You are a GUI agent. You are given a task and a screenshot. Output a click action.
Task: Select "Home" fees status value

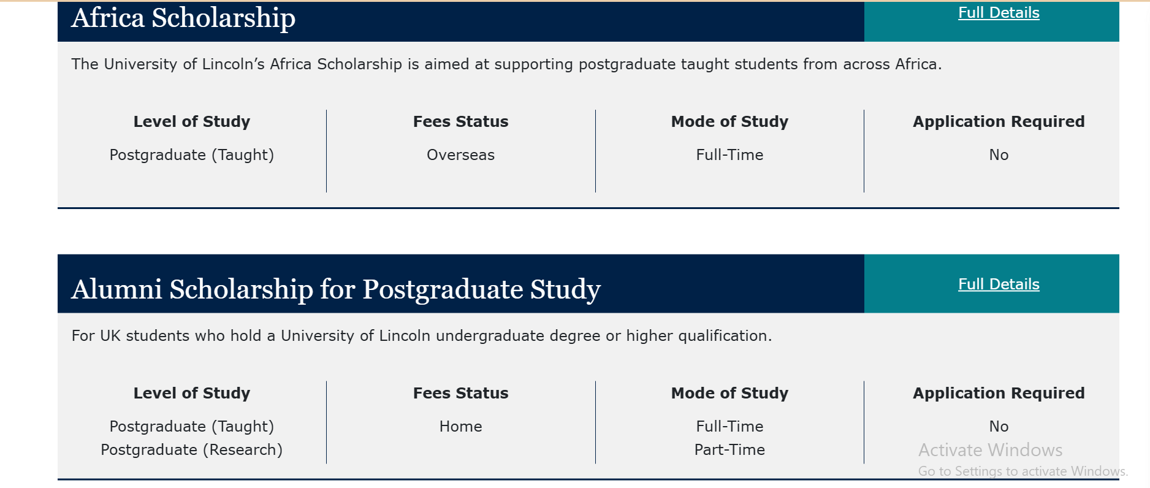460,427
